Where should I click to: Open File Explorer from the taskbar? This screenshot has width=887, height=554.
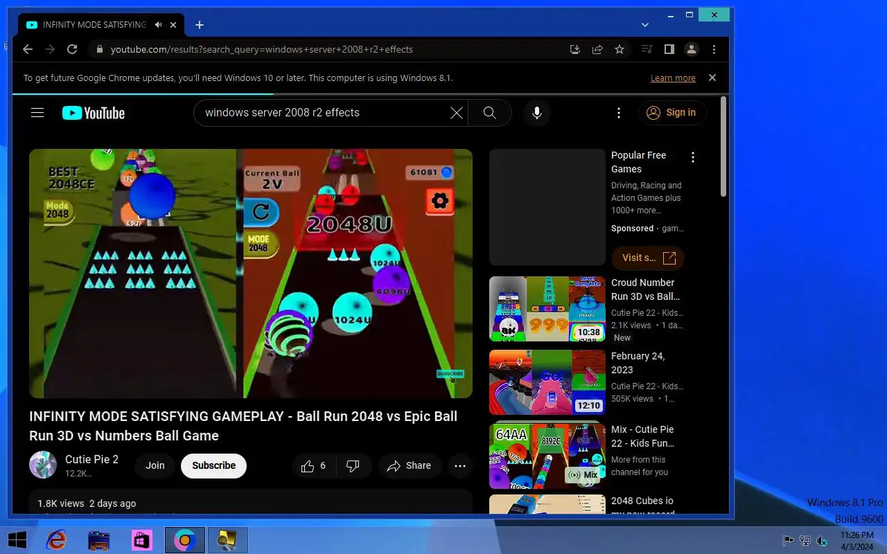(99, 540)
